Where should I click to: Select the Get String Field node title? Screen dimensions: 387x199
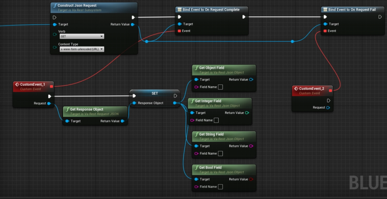[211, 134]
